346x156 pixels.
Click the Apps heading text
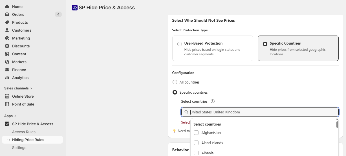coord(8,116)
